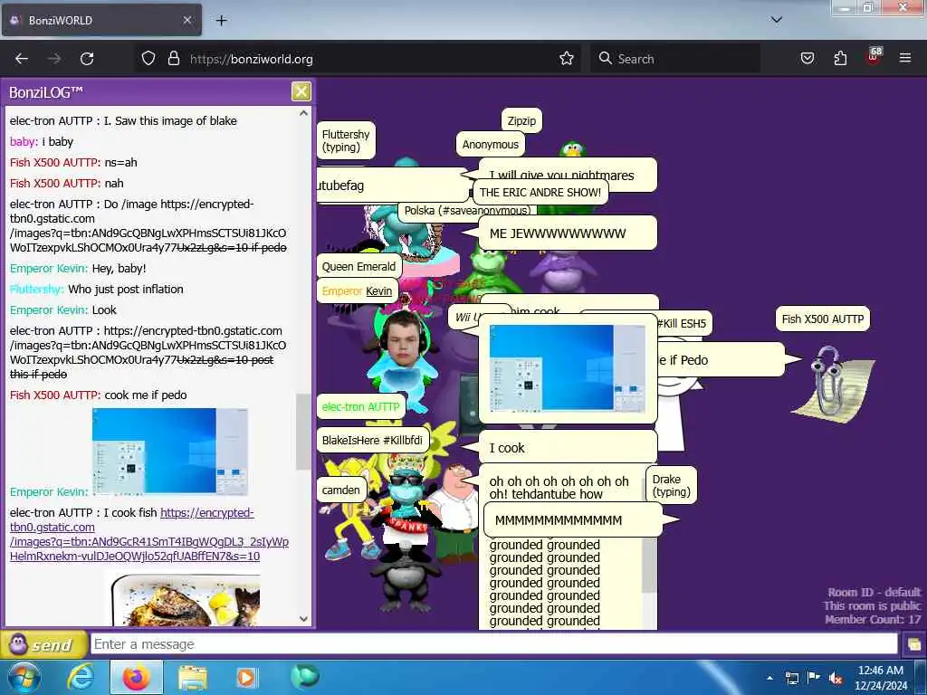Image resolution: width=927 pixels, height=695 pixels.
Task: Show hidden tray icons arrow
Action: coord(769,678)
